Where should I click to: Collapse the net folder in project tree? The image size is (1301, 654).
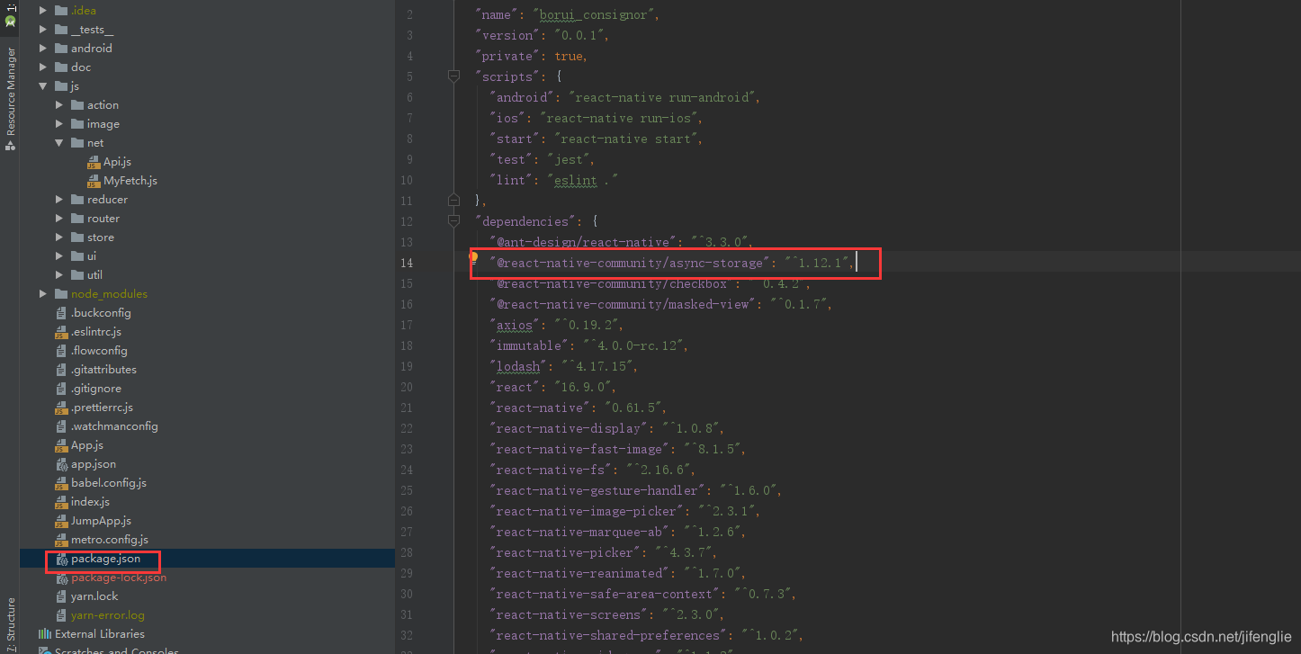(x=59, y=142)
